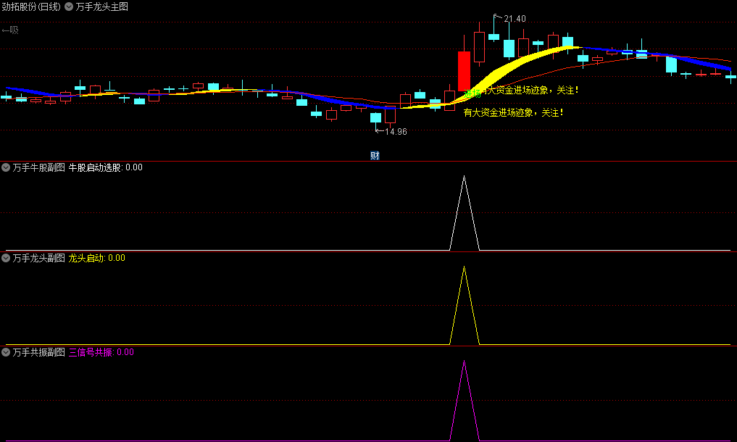Screen dimensions: 737x442
Task: Click the white 牛股启动 signal spike
Action: [x=465, y=212]
